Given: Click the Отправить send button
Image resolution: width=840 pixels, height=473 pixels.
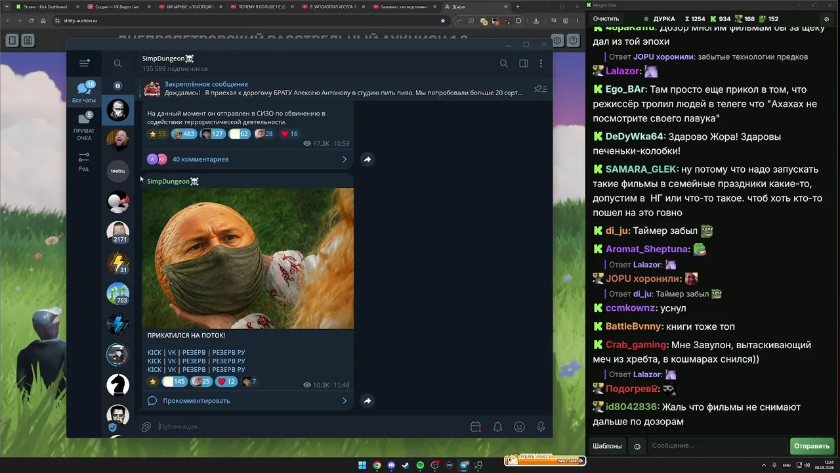Looking at the screenshot, I should tap(812, 446).
